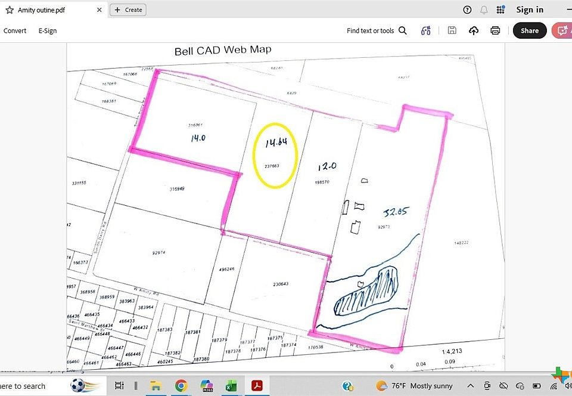
Task: Open the 76°F Mostly sunny weather widget
Action: coord(415,386)
